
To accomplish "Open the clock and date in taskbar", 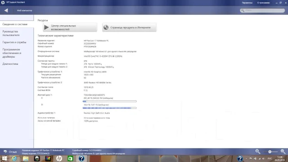I will pyautogui.click(x=280, y=159).
